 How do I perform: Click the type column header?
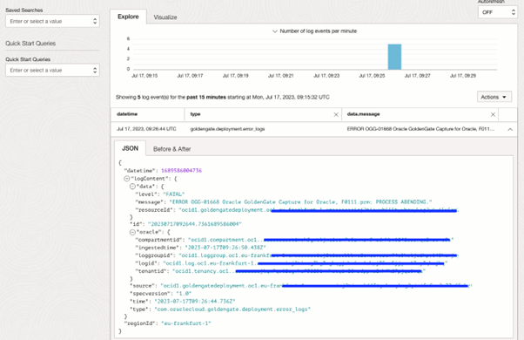point(195,114)
